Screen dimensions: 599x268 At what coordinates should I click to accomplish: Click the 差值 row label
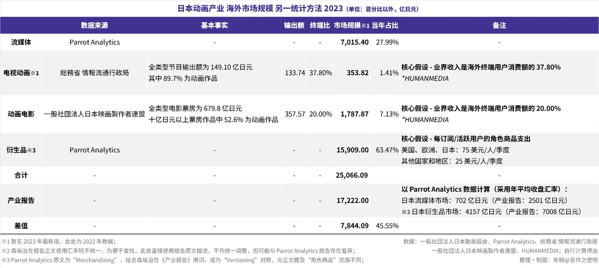coord(21,226)
